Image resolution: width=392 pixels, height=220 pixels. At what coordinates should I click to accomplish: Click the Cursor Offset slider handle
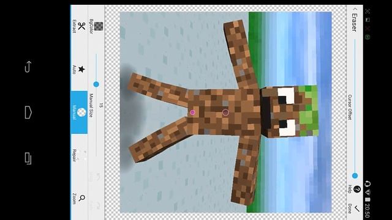[x=355, y=176]
